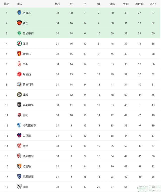Open the 阿讷西 team name link
Screen dimensions: 161x192
click(27, 74)
